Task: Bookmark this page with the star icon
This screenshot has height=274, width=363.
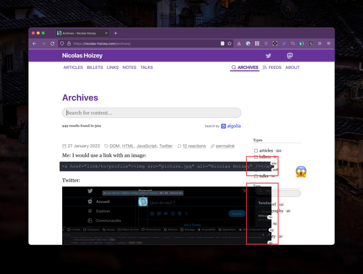Action: point(230,43)
